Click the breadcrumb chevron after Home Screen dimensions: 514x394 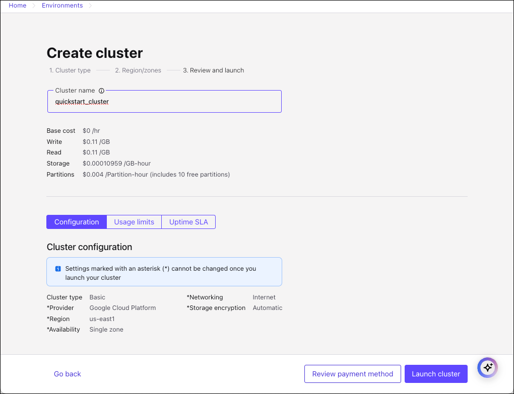click(34, 6)
